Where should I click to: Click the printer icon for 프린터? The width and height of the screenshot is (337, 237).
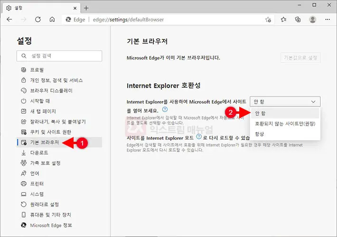point(24,183)
